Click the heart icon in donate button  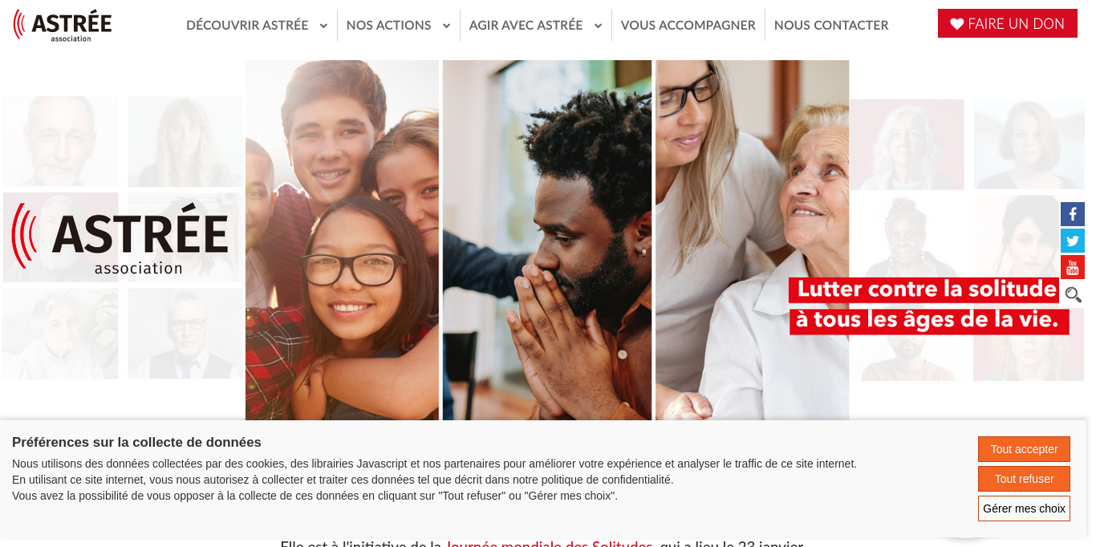(x=957, y=24)
